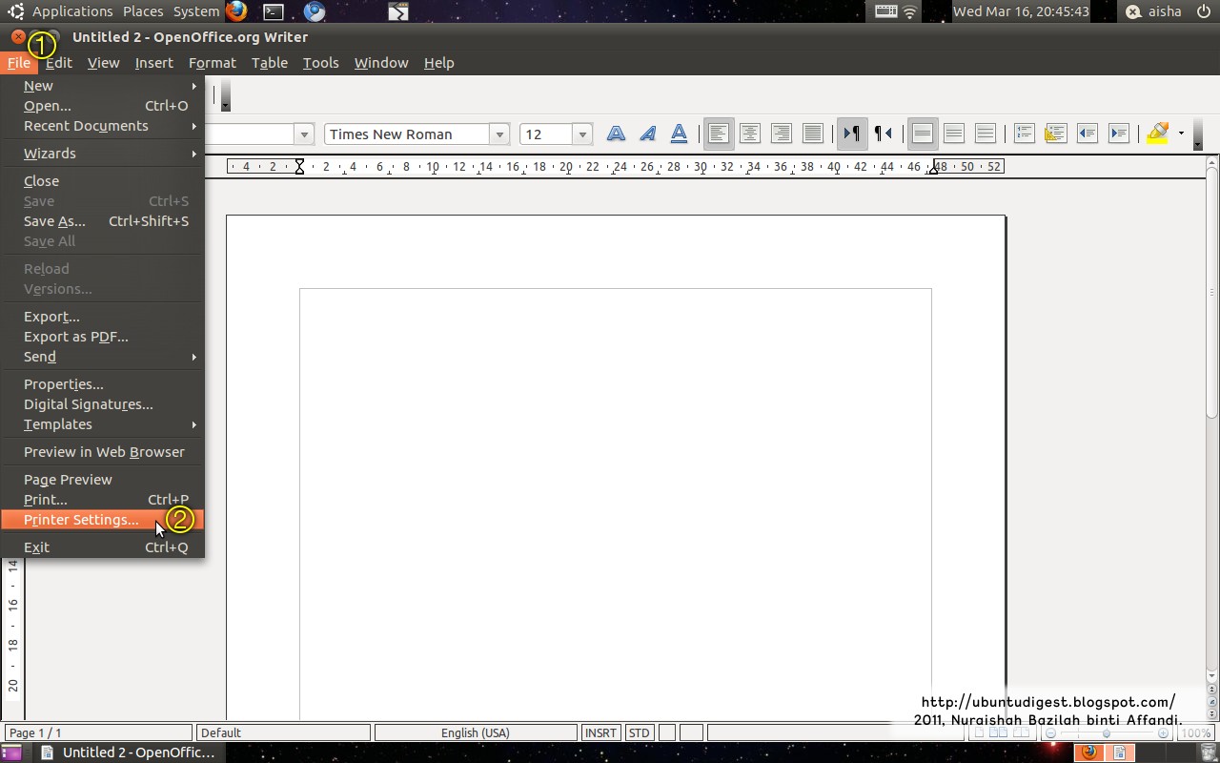Choose Export as PDF menu entry
Screen dimensions: 1220x763
(x=75, y=337)
